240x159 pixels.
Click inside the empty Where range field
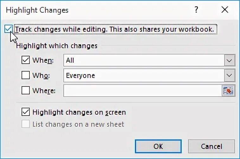pyautogui.click(x=143, y=91)
